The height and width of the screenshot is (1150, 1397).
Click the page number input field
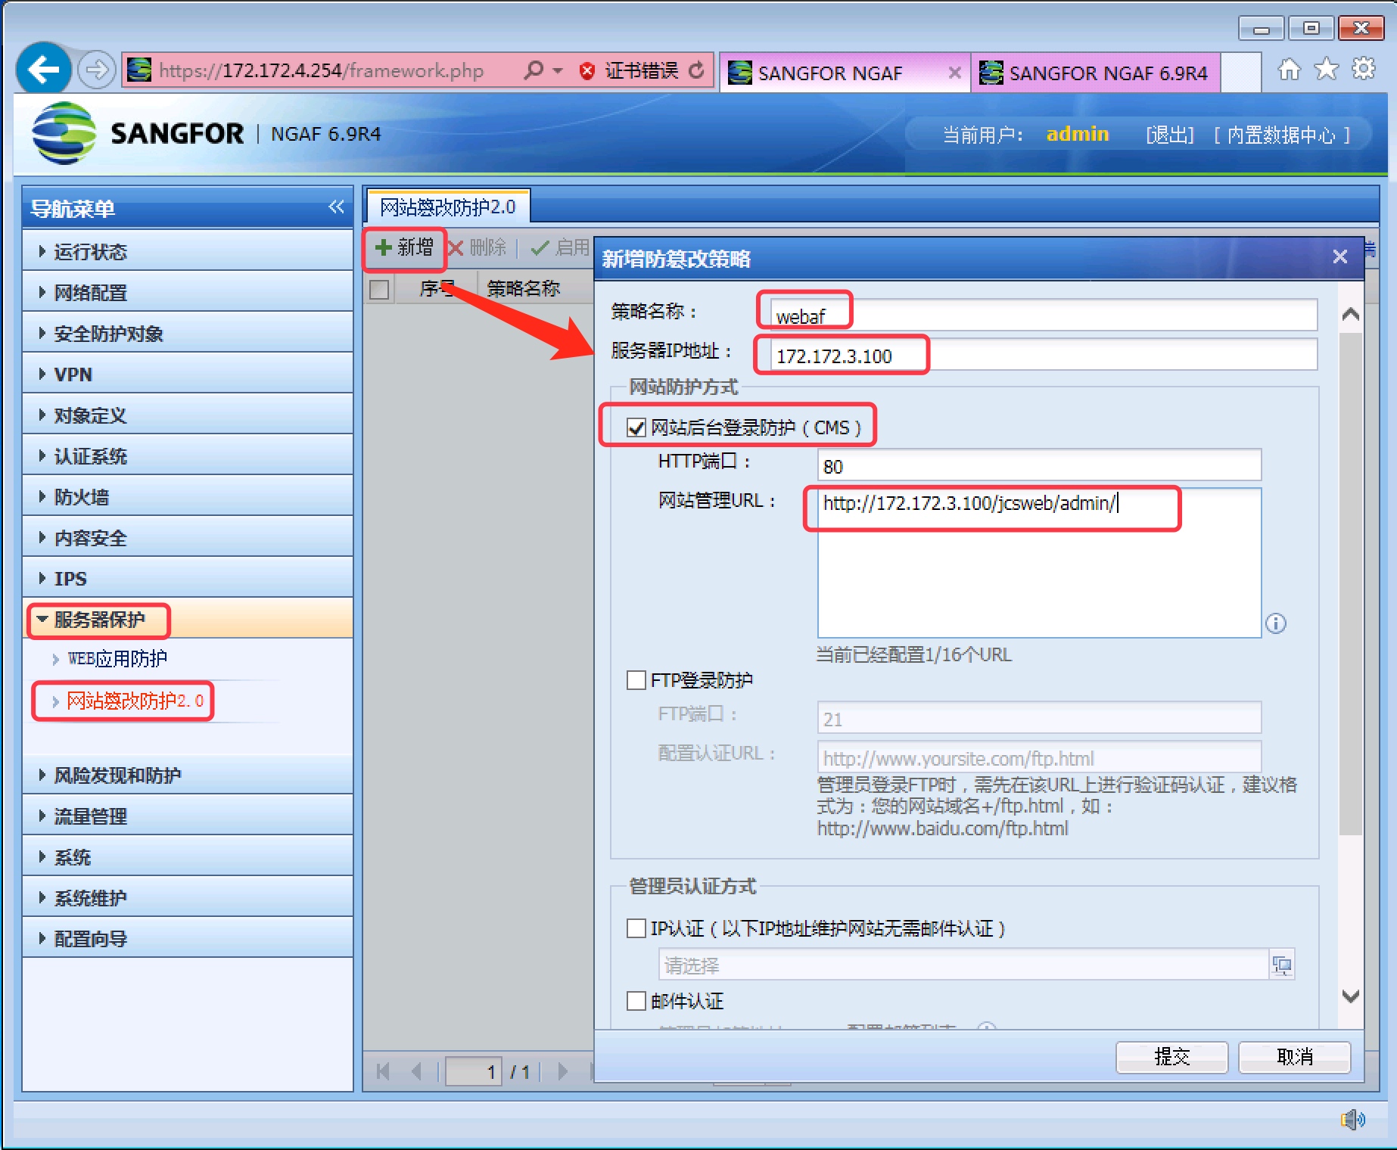(474, 1071)
